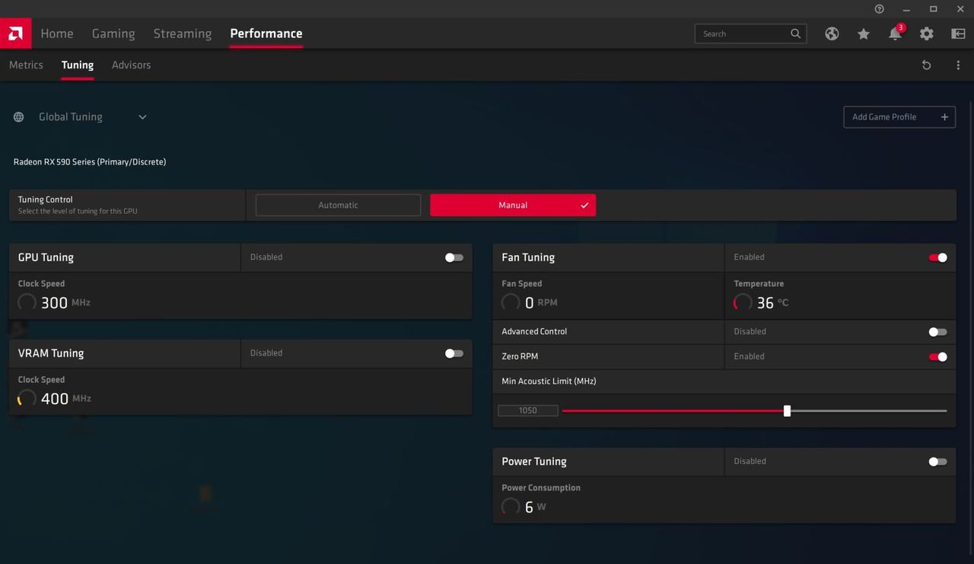
Task: Open the three-dot more options menu
Action: (x=958, y=65)
